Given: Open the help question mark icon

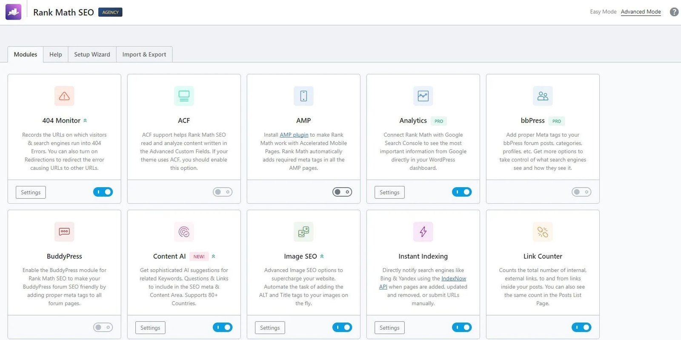Looking at the screenshot, I should [x=674, y=12].
